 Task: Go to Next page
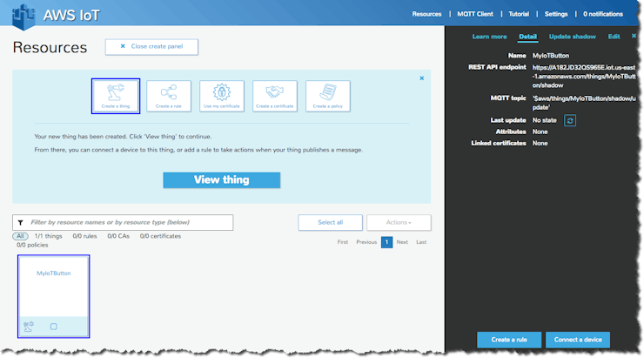pyautogui.click(x=402, y=242)
